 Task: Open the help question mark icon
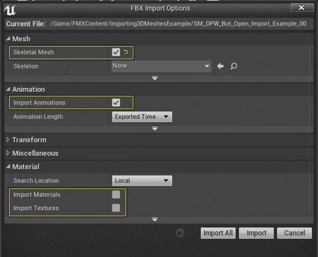click(x=180, y=233)
